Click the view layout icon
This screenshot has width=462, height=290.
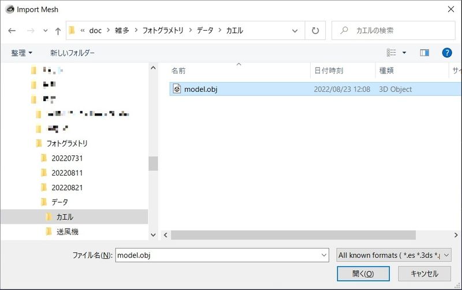pos(392,53)
